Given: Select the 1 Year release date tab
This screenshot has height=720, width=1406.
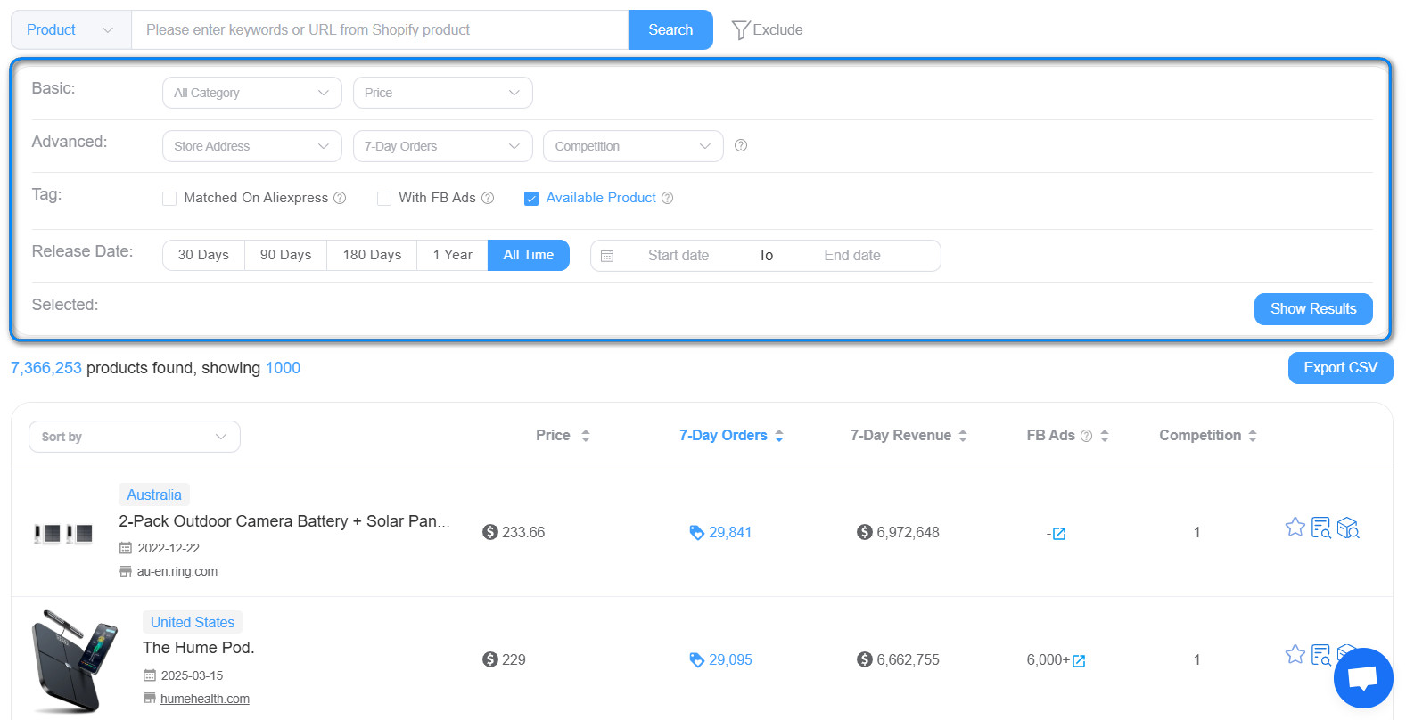Looking at the screenshot, I should click(x=453, y=255).
